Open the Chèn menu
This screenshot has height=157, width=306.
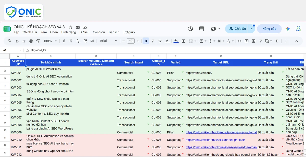click(54, 32)
